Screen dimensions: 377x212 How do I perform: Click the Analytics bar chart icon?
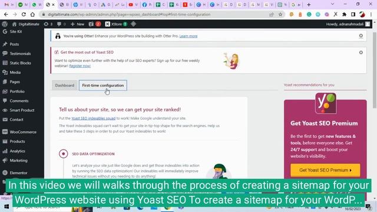coord(5,151)
